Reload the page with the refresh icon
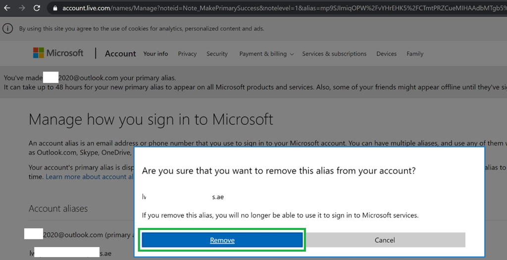 tap(37, 8)
